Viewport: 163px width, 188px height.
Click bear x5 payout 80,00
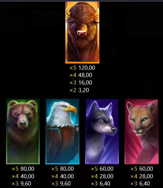23,169
